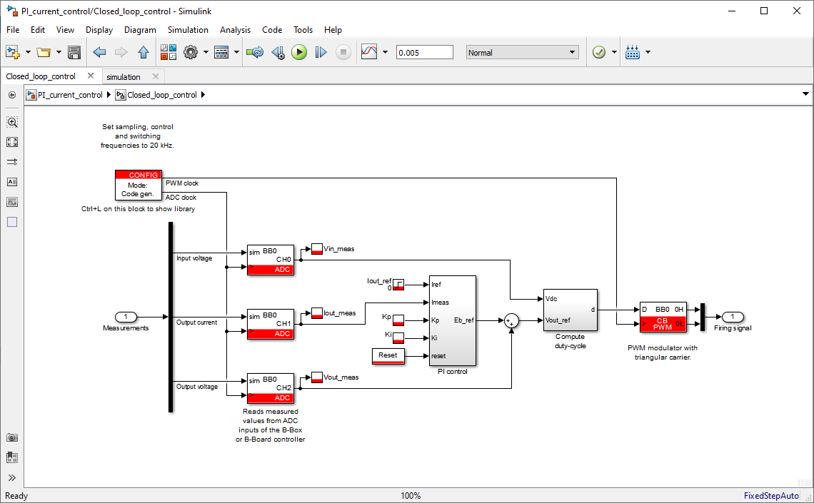Switch to the simulation tab
Image resolution: width=814 pixels, height=503 pixels.
coord(124,76)
